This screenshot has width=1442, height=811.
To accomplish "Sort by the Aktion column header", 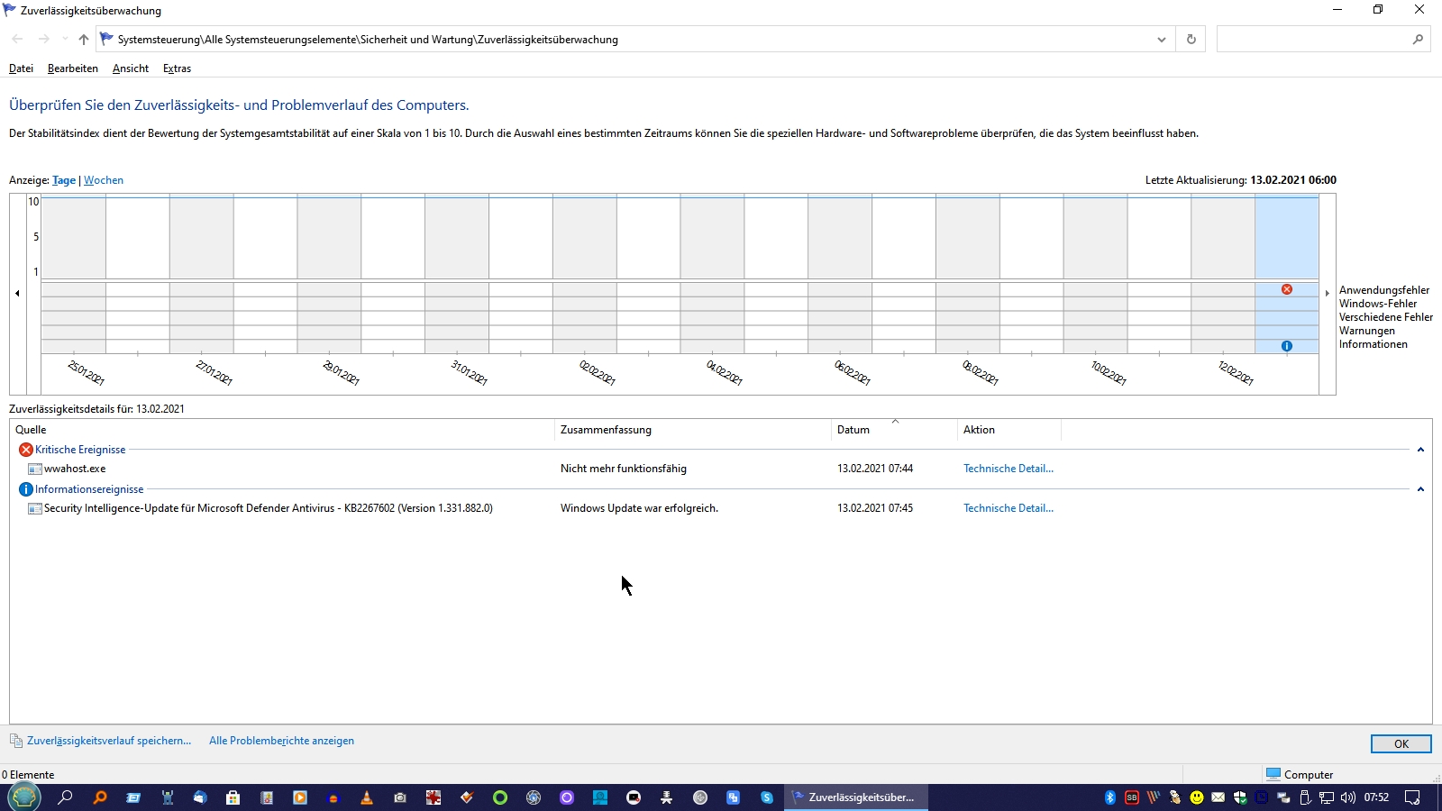I will click(1009, 430).
